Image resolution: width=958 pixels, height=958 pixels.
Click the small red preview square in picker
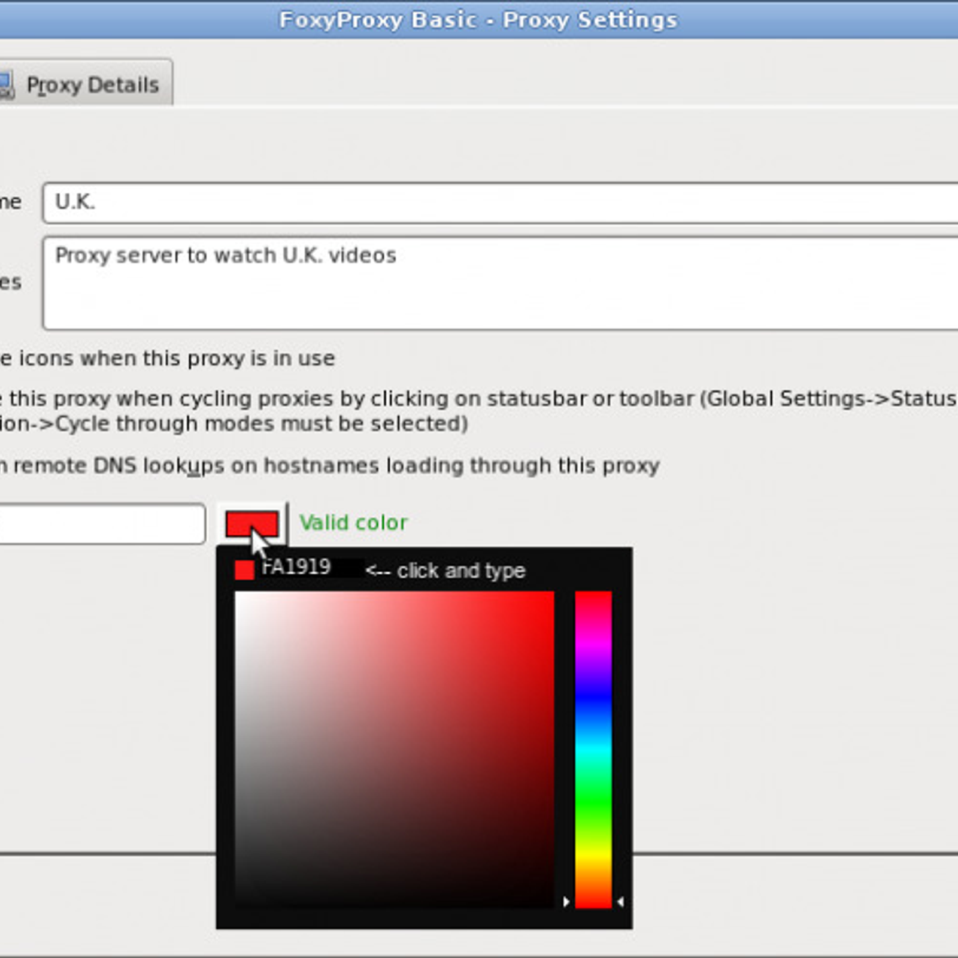tap(244, 569)
